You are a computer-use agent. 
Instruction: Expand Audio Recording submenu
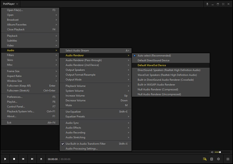[x=96, y=132]
